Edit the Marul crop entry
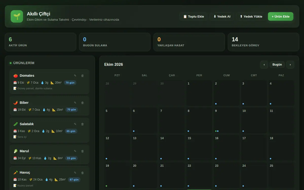This screenshot has height=190, width=304. (x=75, y=151)
